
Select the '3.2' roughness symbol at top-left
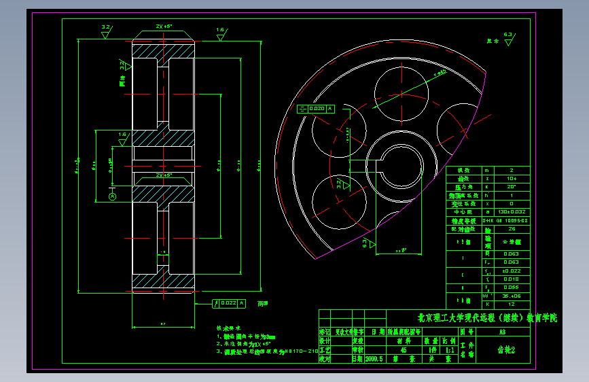pos(107,31)
